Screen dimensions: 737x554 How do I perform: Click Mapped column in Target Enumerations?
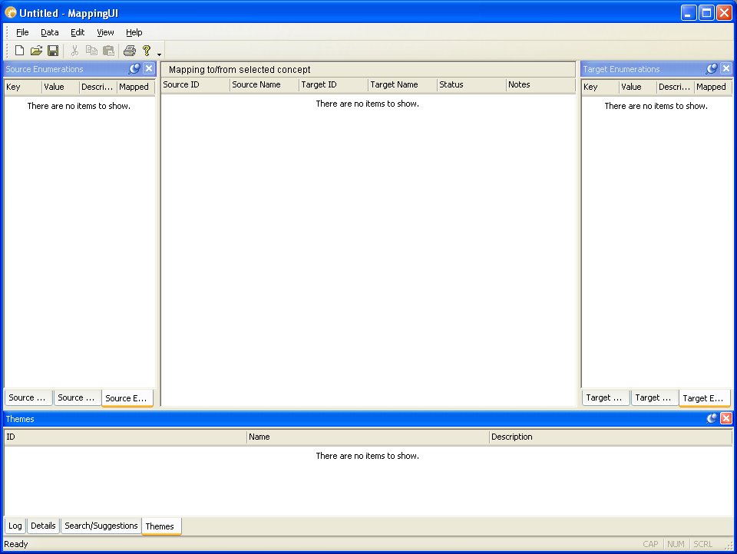(x=713, y=87)
